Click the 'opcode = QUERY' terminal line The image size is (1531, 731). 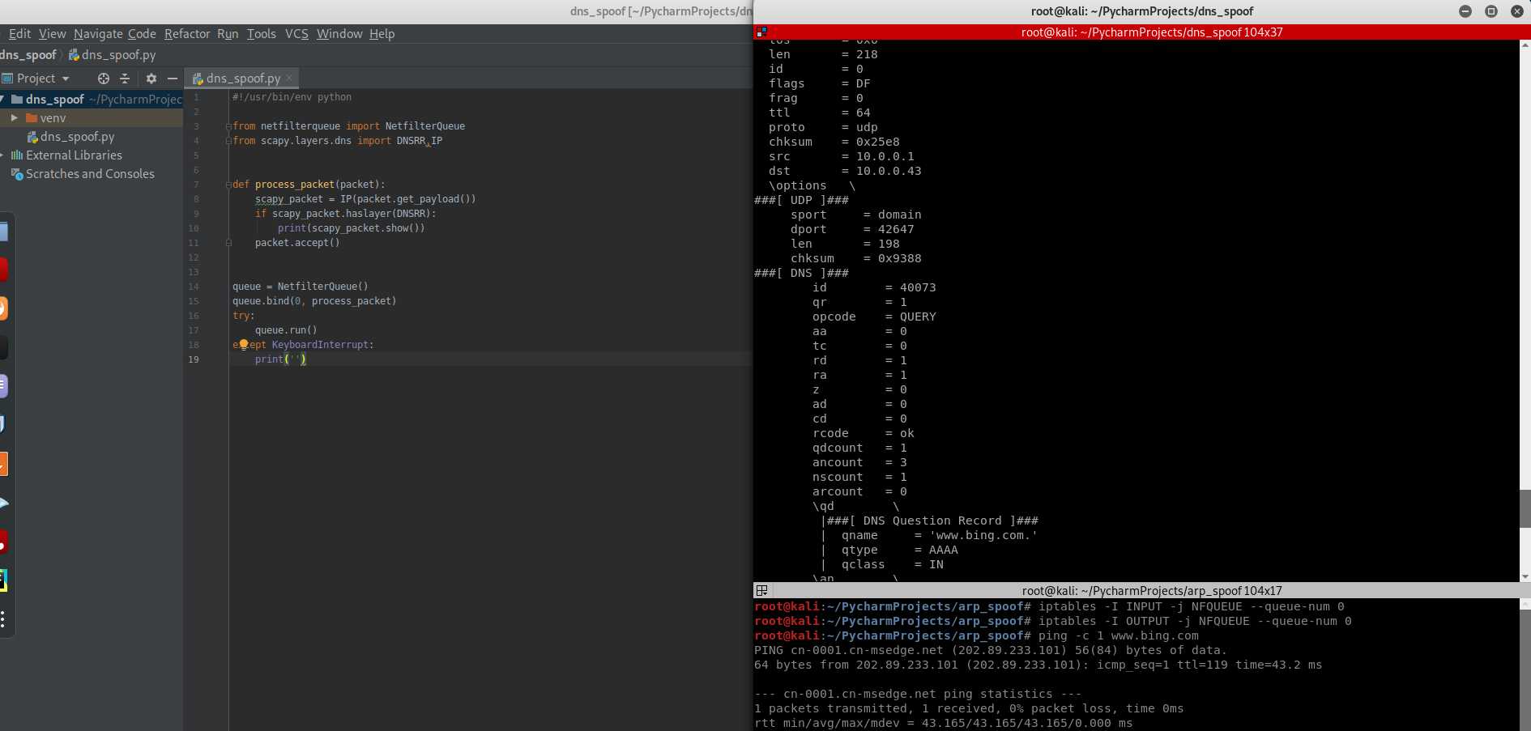(x=874, y=317)
